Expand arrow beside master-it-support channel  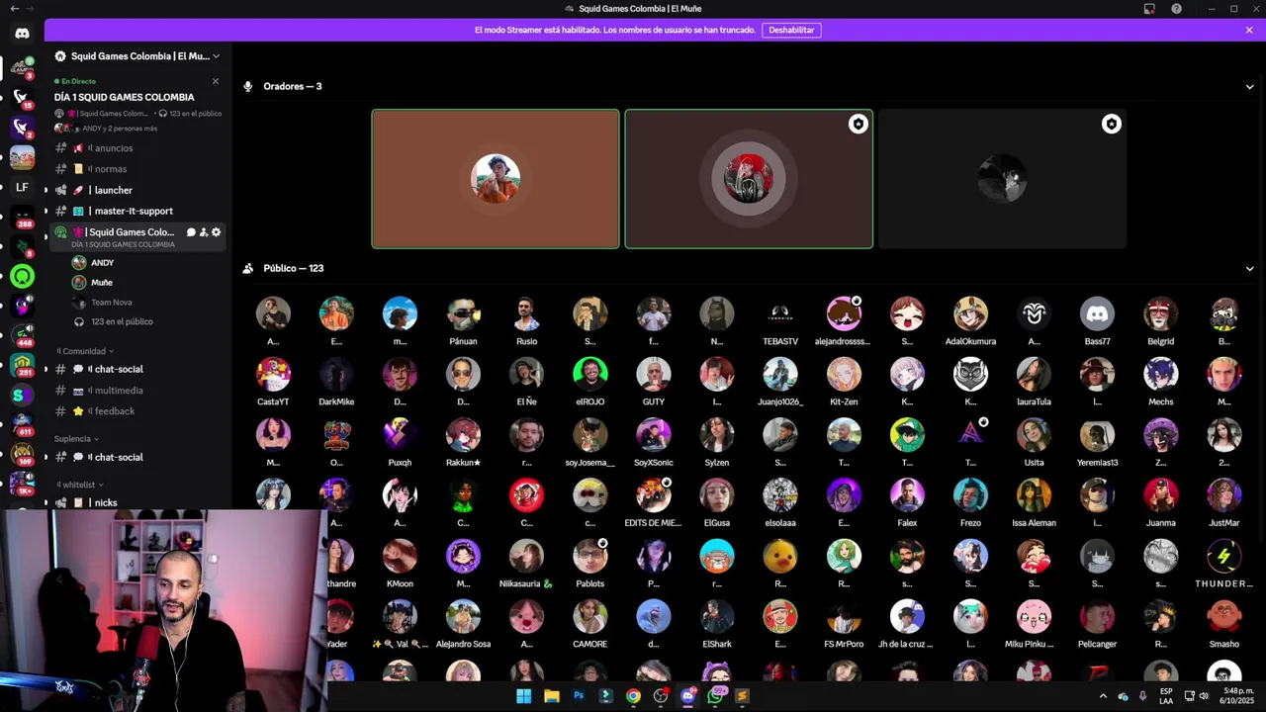45,211
